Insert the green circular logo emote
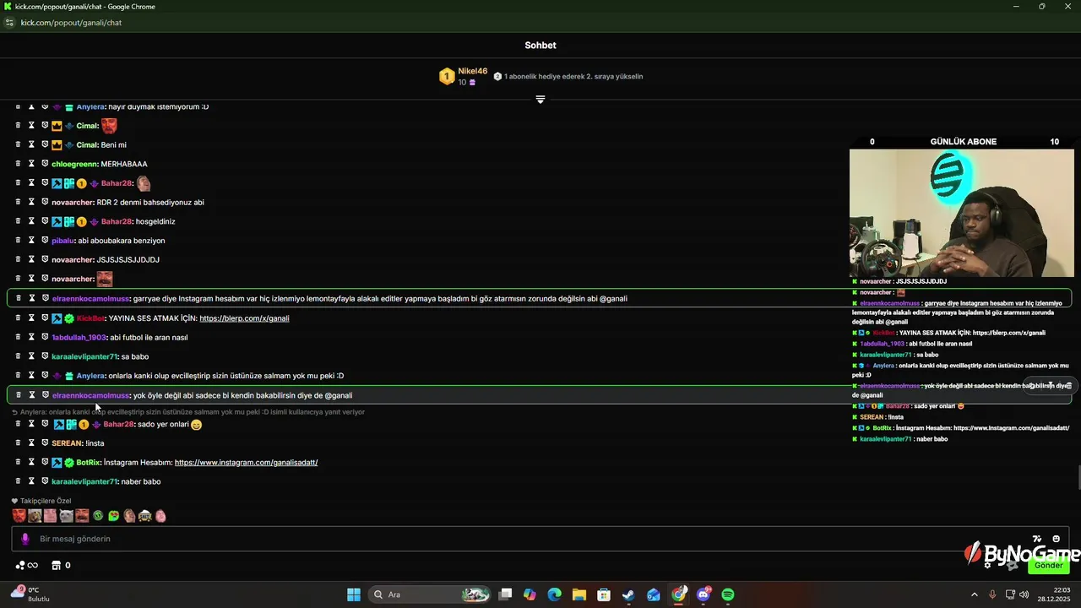Image resolution: width=1081 pixels, height=608 pixels. point(98,515)
